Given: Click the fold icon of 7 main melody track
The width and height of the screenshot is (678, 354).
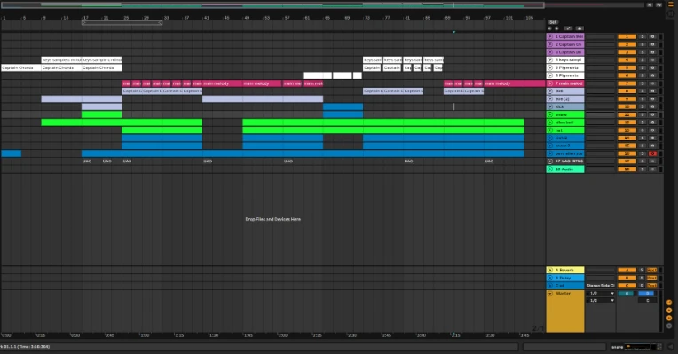Looking at the screenshot, I should pos(550,83).
